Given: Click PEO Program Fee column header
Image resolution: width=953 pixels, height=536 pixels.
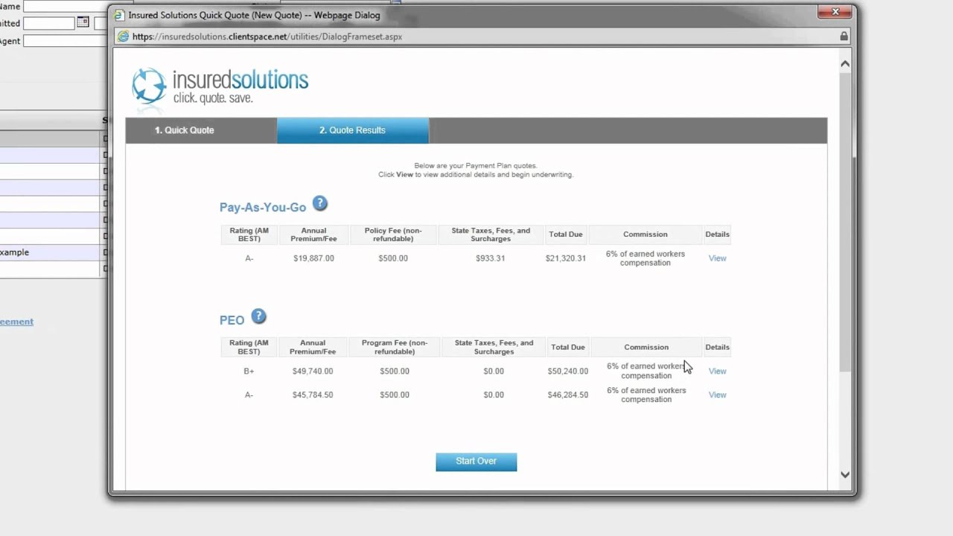Looking at the screenshot, I should click(395, 347).
